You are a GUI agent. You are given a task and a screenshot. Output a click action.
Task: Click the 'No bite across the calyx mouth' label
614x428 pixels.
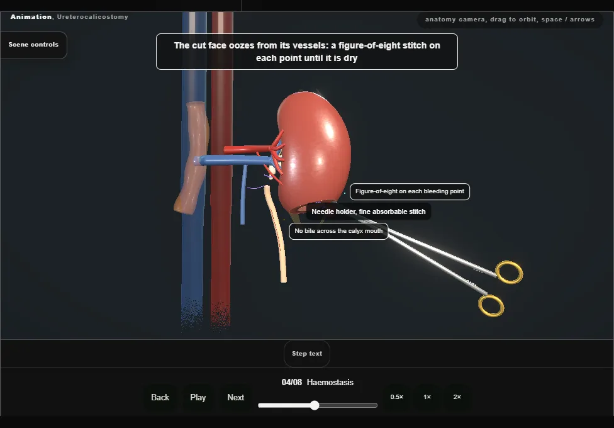(x=338, y=231)
